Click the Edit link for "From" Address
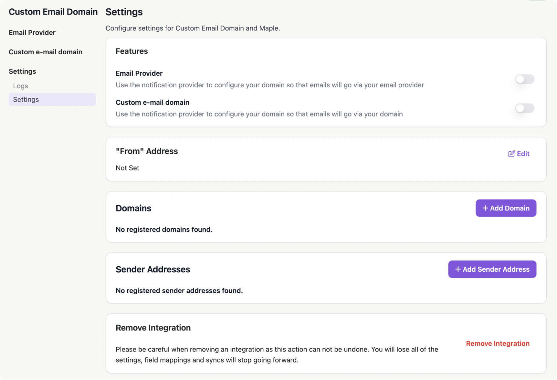Image resolution: width=557 pixels, height=380 pixels. point(523,154)
